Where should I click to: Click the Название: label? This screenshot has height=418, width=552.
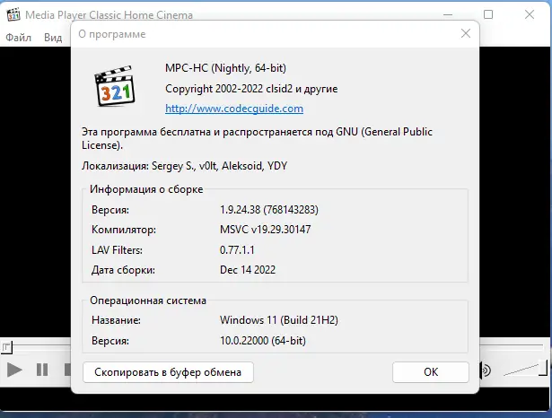[x=116, y=320]
